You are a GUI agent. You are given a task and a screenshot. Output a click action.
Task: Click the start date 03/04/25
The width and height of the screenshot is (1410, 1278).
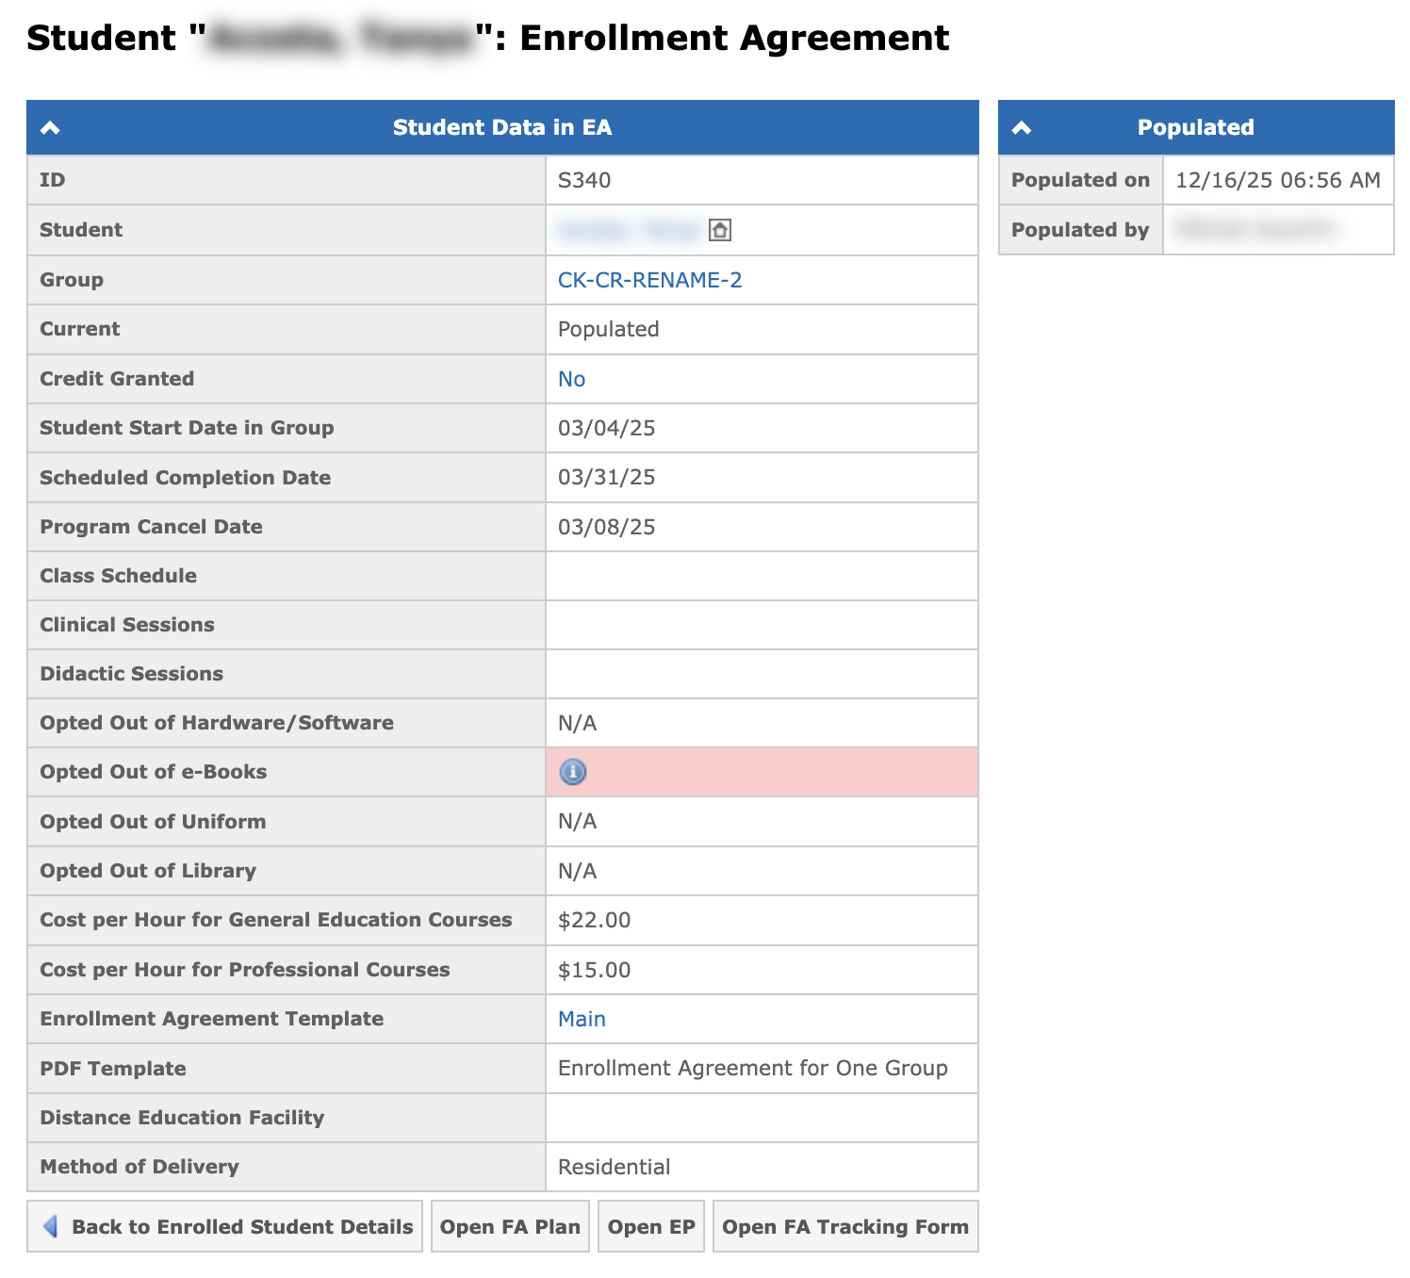(x=606, y=428)
